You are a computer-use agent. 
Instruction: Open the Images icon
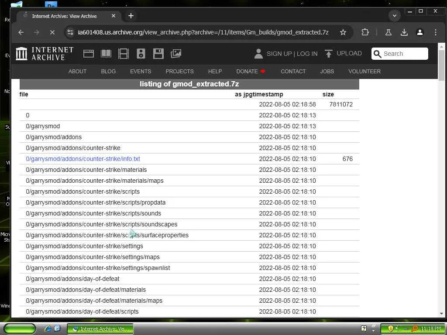point(176,54)
